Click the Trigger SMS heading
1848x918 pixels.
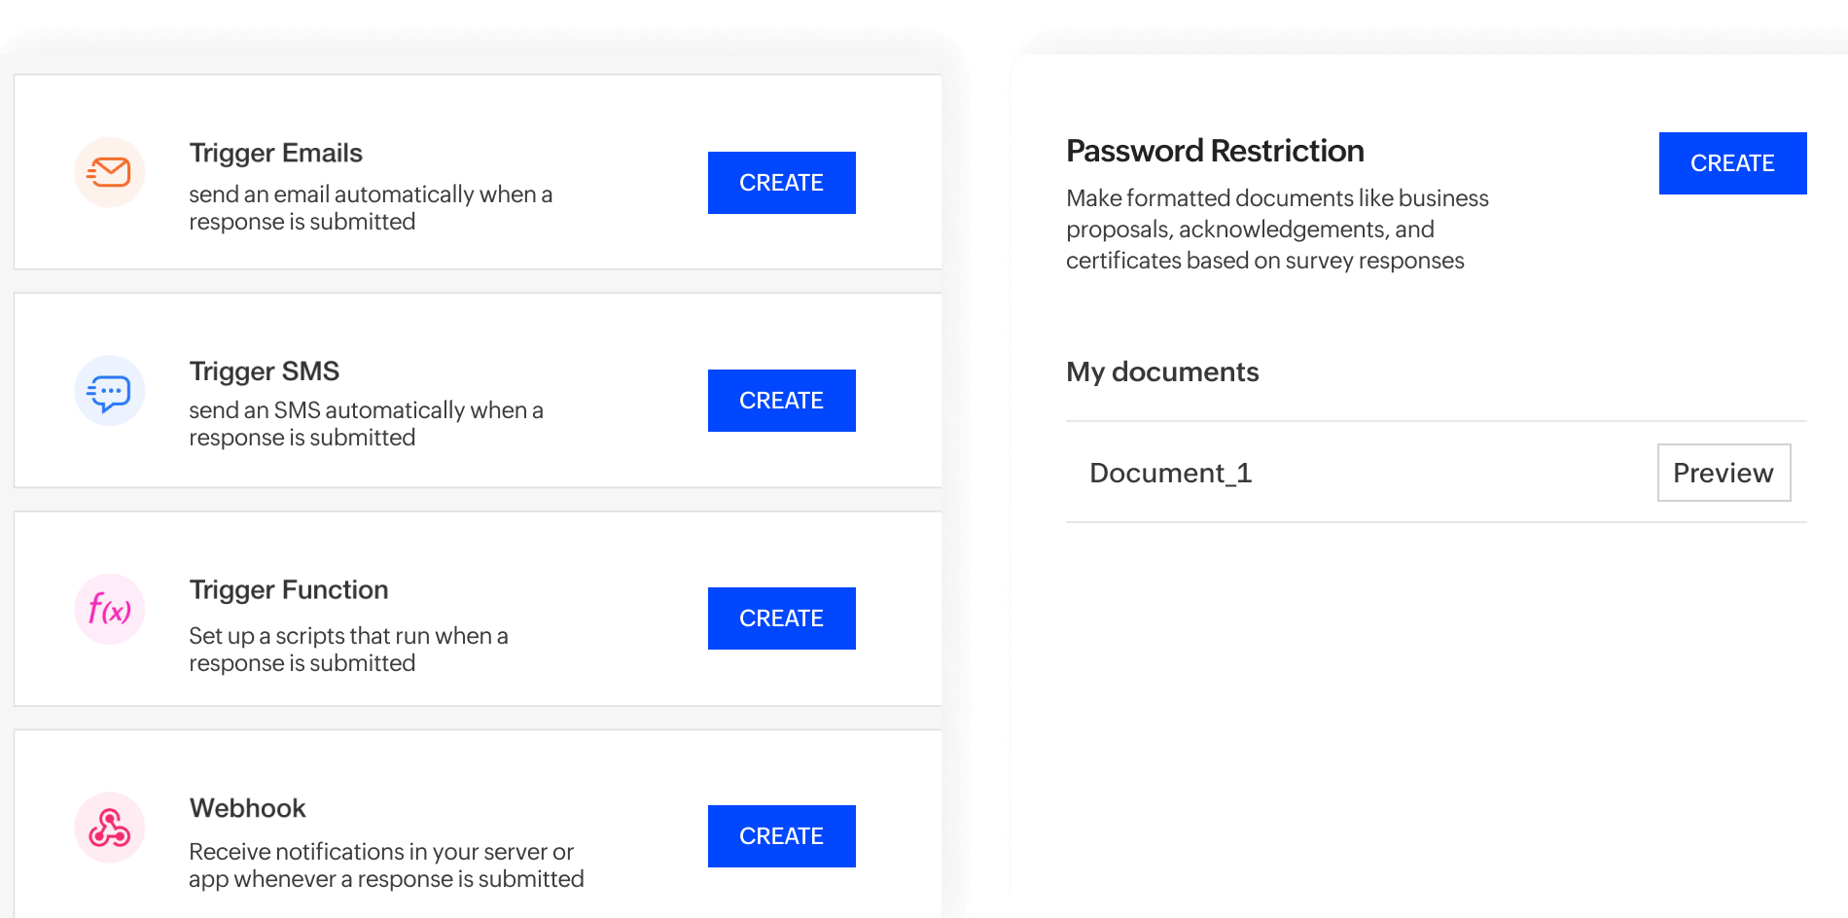(264, 371)
